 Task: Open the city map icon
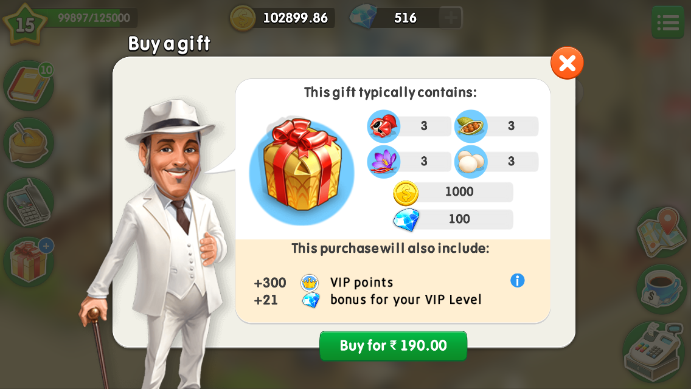[x=661, y=233]
